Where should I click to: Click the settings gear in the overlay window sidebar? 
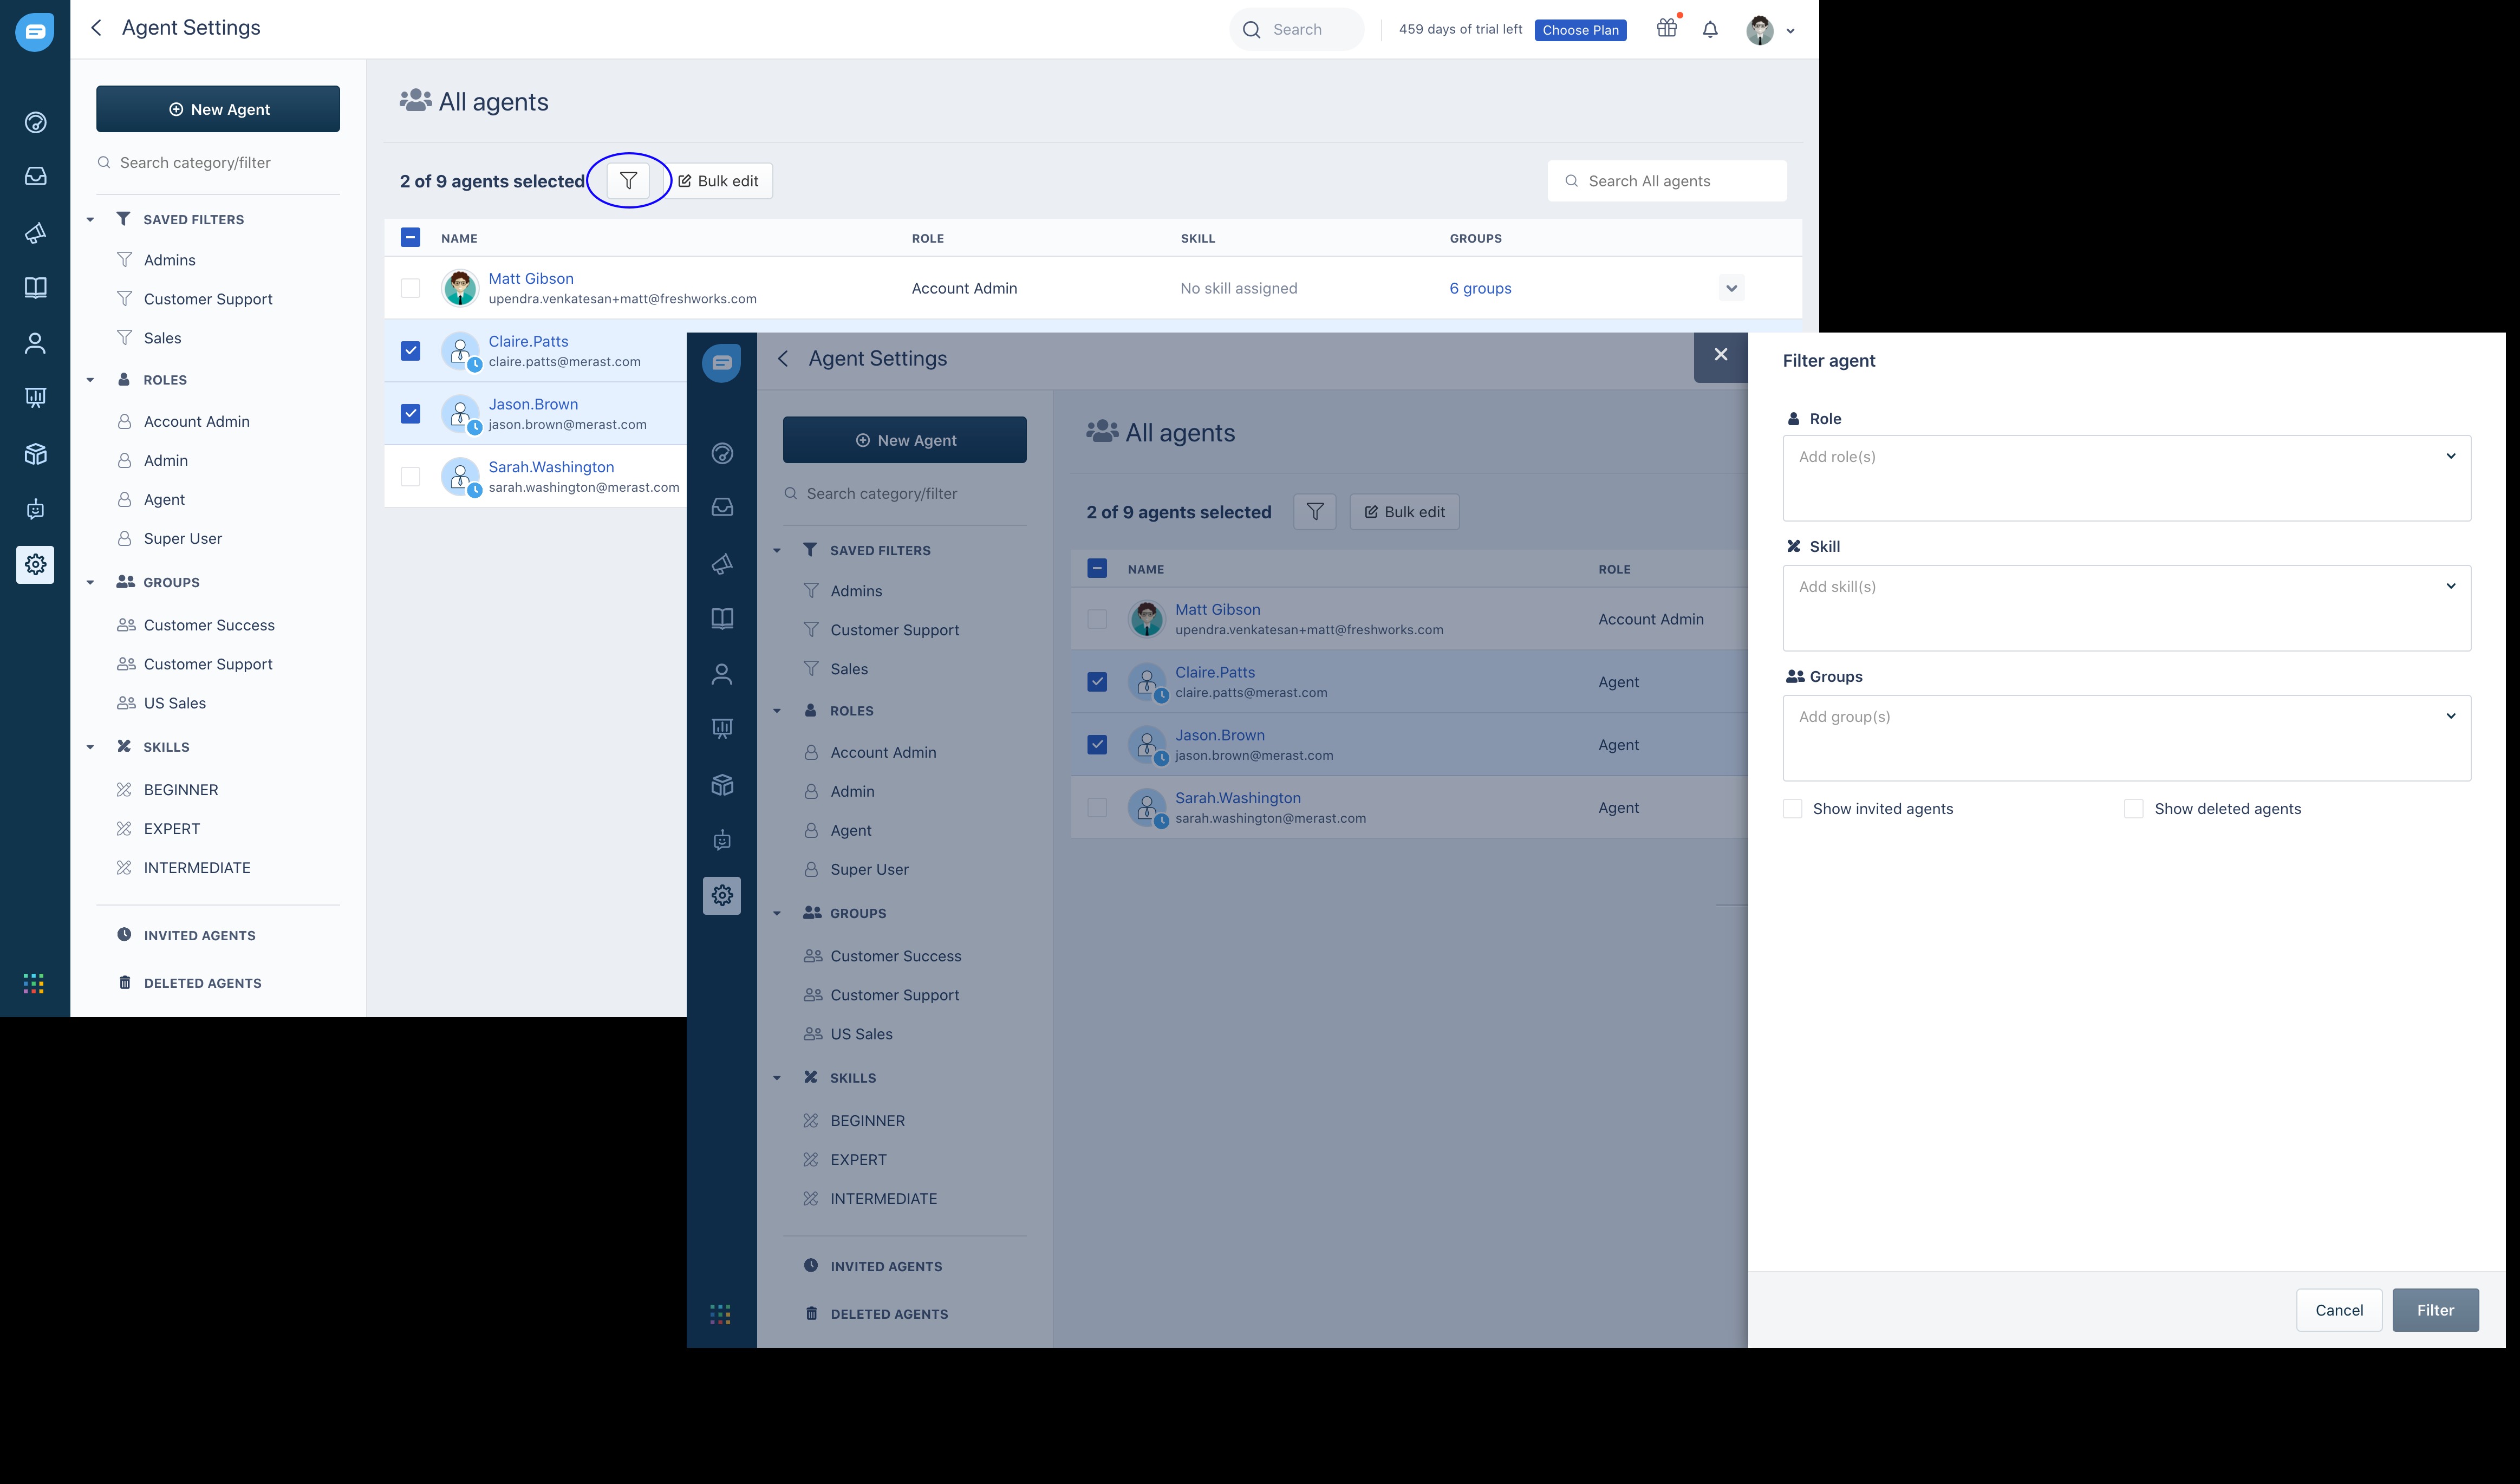coord(722,895)
